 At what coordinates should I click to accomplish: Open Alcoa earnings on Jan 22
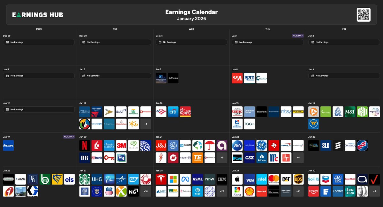(x=262, y=157)
